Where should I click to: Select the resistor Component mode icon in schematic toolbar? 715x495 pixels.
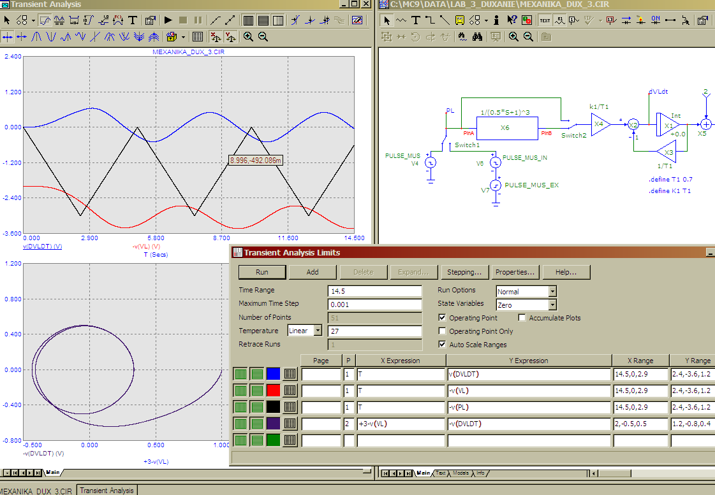click(x=401, y=20)
